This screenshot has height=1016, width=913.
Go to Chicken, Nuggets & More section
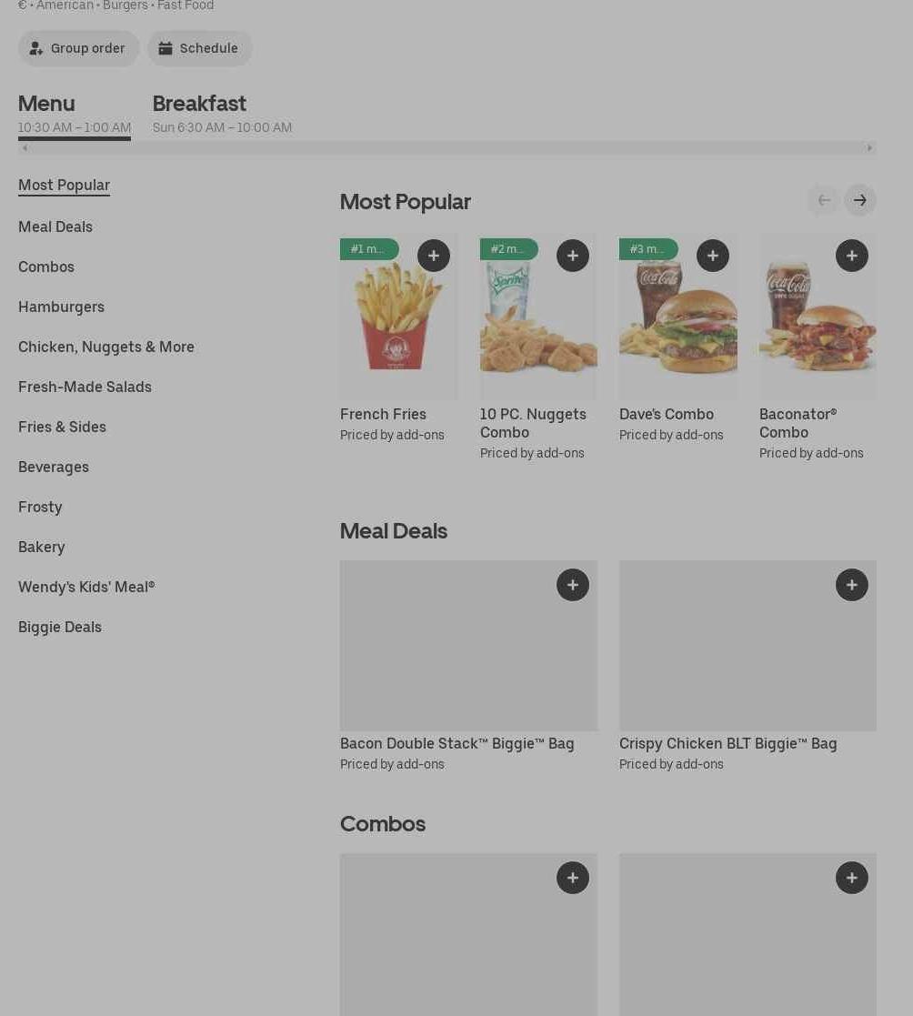coord(106,347)
